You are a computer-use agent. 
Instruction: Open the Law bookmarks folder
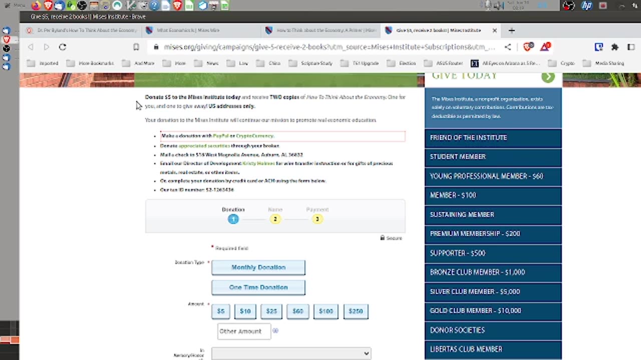(x=238, y=63)
